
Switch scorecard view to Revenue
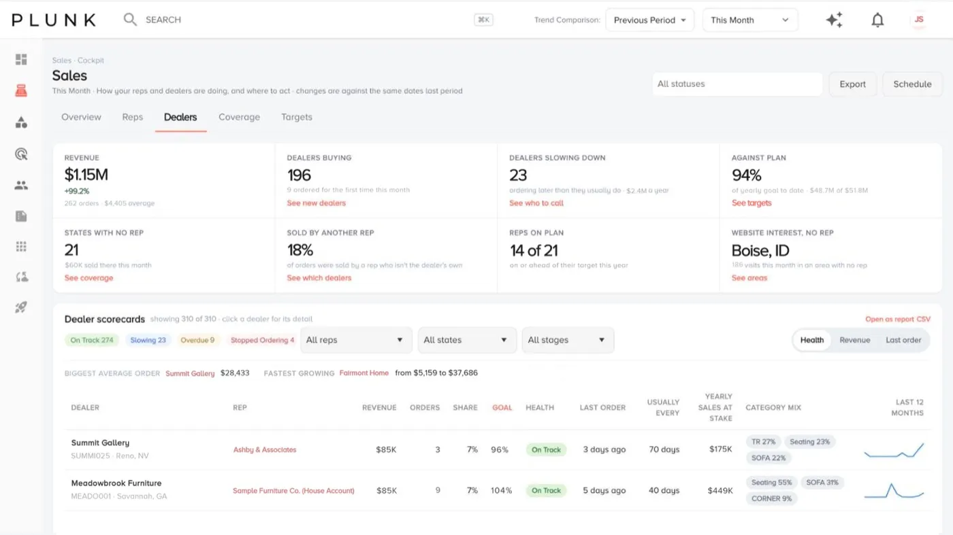pyautogui.click(x=855, y=340)
